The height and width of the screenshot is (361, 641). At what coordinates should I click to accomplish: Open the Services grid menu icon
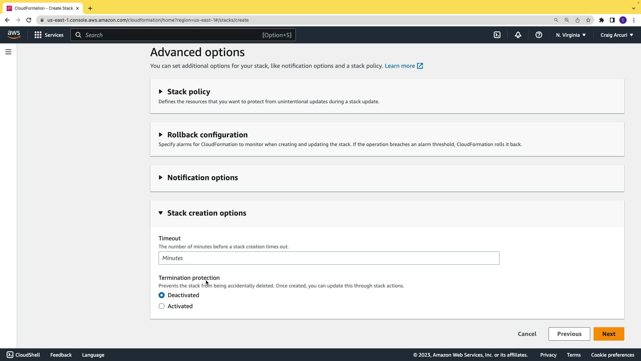(x=38, y=35)
